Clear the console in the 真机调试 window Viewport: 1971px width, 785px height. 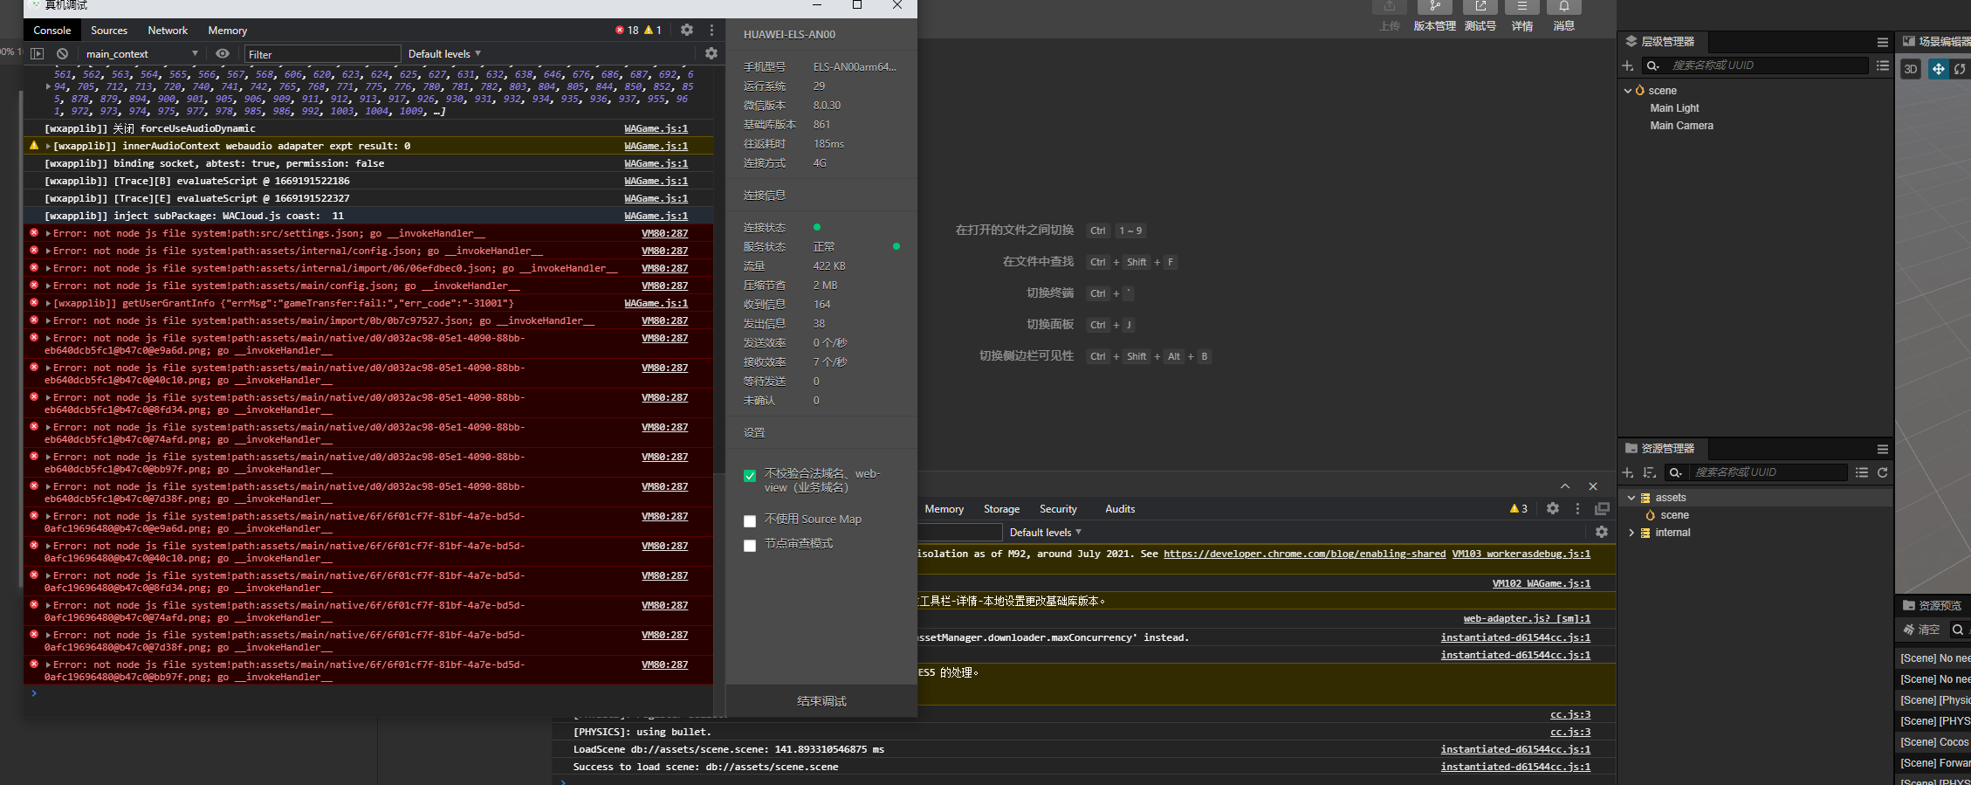[62, 53]
